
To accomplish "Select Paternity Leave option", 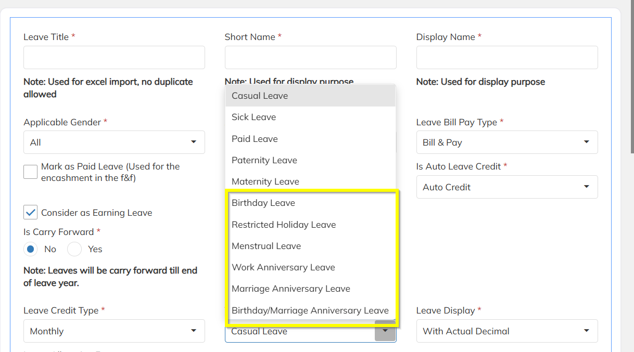I will click(264, 160).
